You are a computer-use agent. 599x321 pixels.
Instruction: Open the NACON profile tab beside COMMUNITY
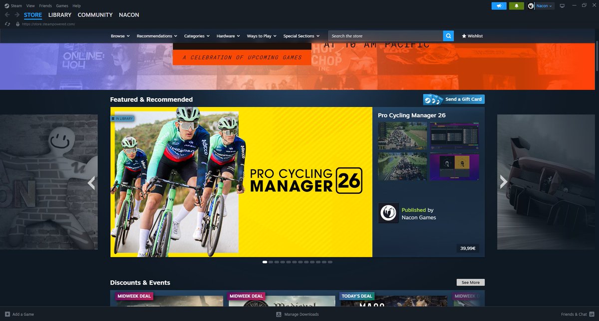(x=129, y=15)
